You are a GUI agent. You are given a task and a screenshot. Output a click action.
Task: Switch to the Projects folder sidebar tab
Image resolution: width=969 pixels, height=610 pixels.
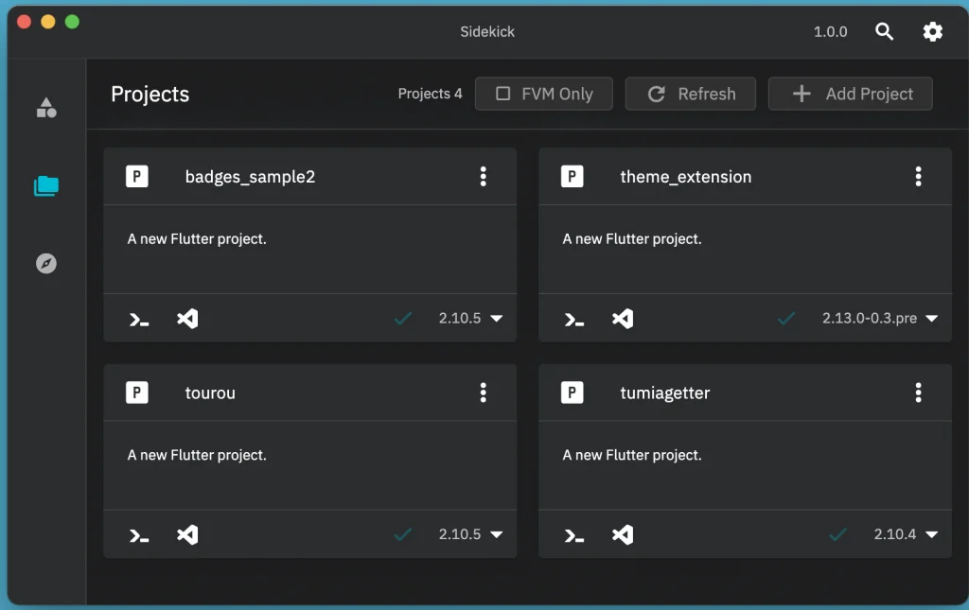tap(46, 186)
